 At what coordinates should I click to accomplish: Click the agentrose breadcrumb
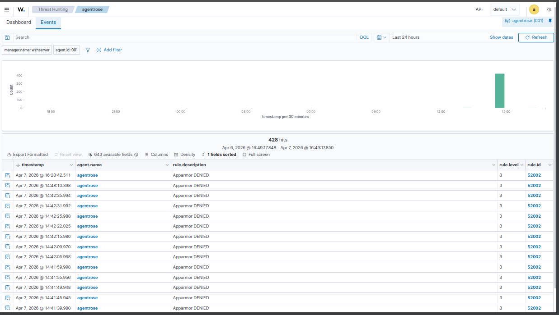tap(91, 9)
